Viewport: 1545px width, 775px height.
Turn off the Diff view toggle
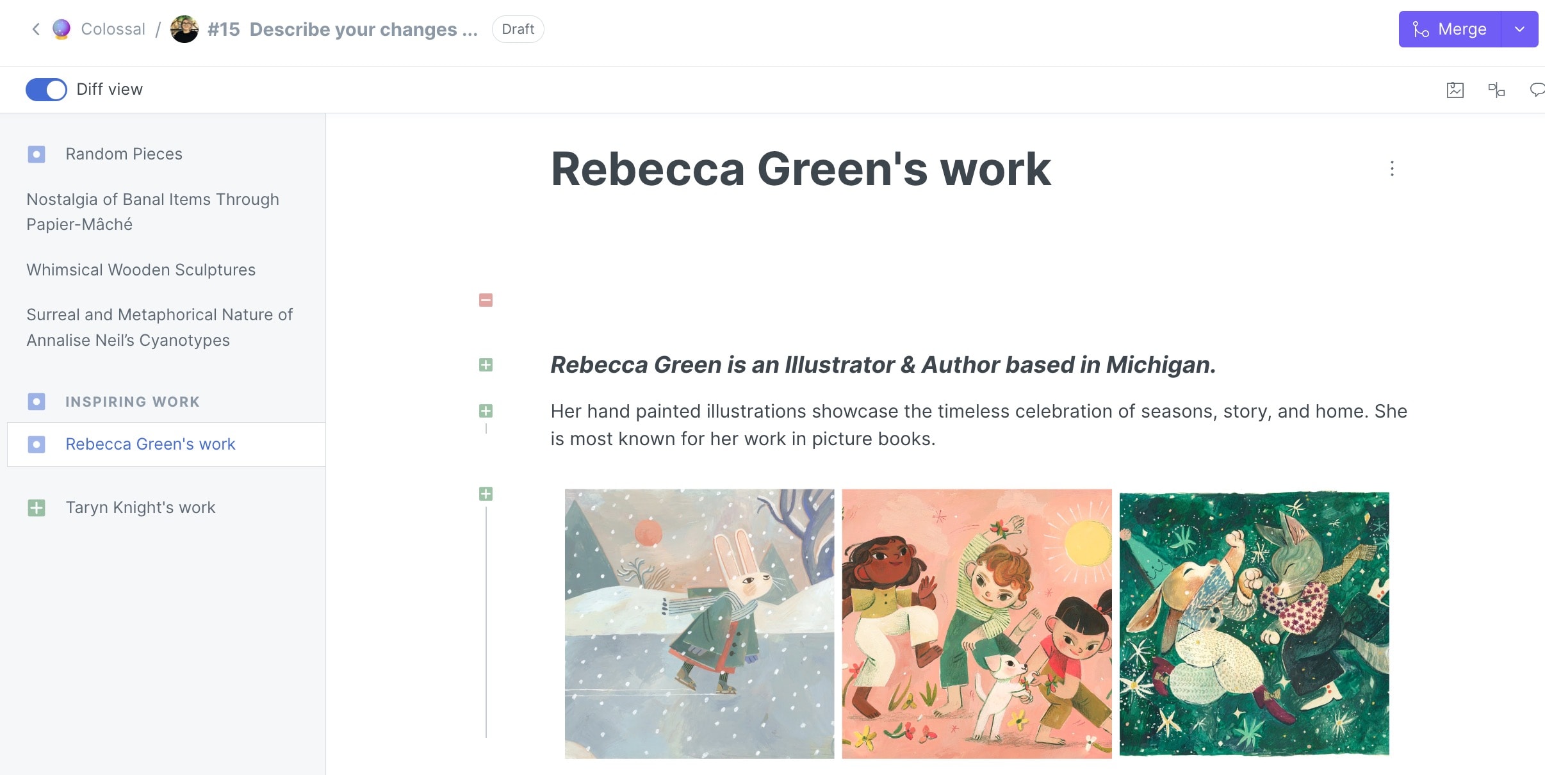46,90
